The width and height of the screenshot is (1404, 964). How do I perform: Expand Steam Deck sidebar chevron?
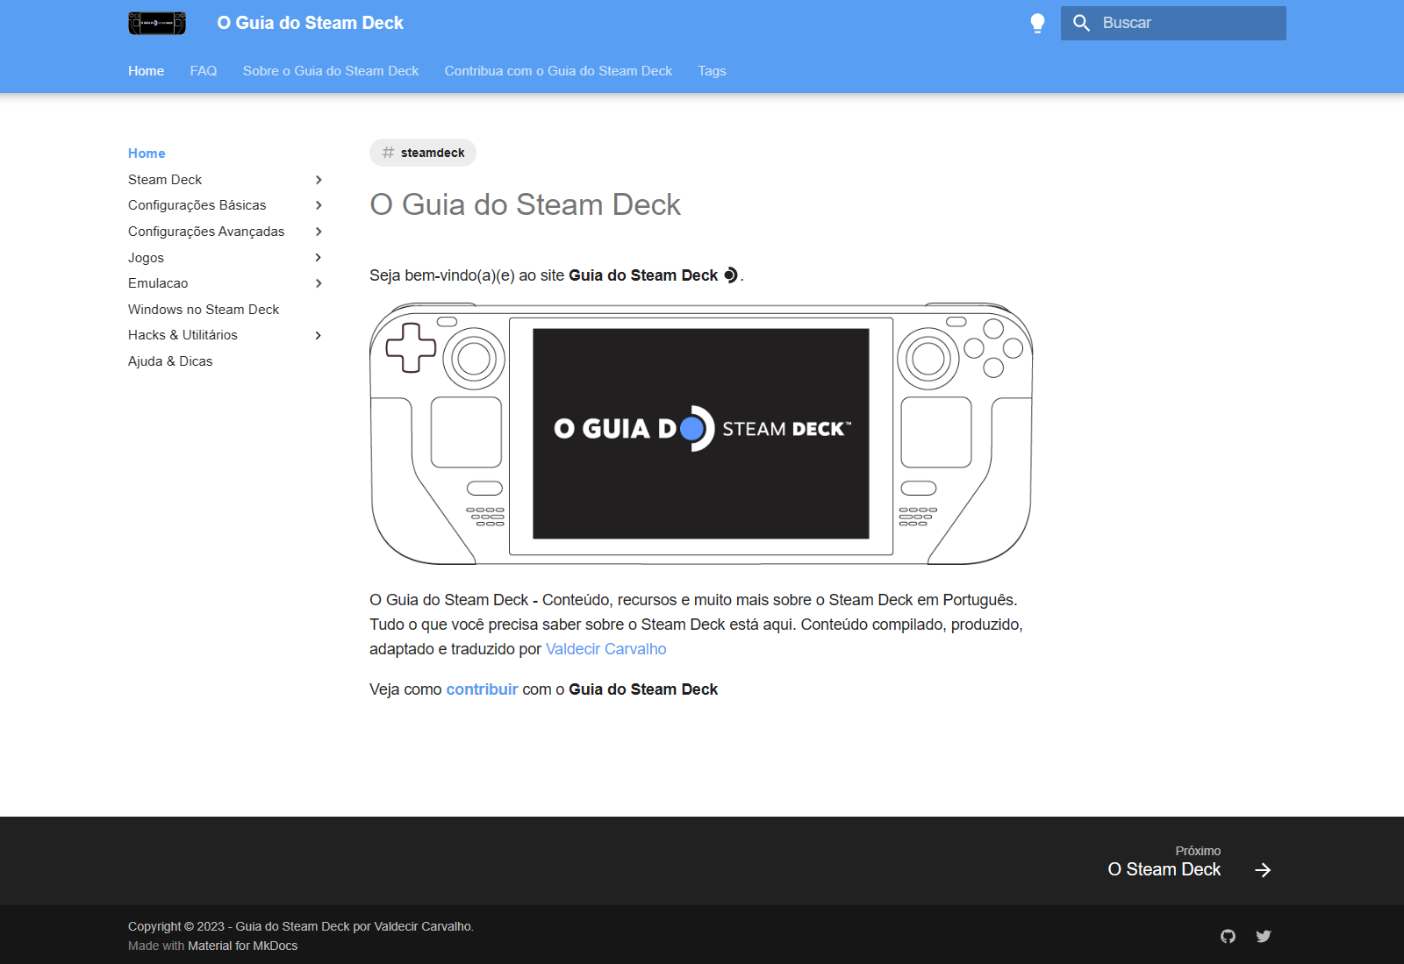[319, 180]
